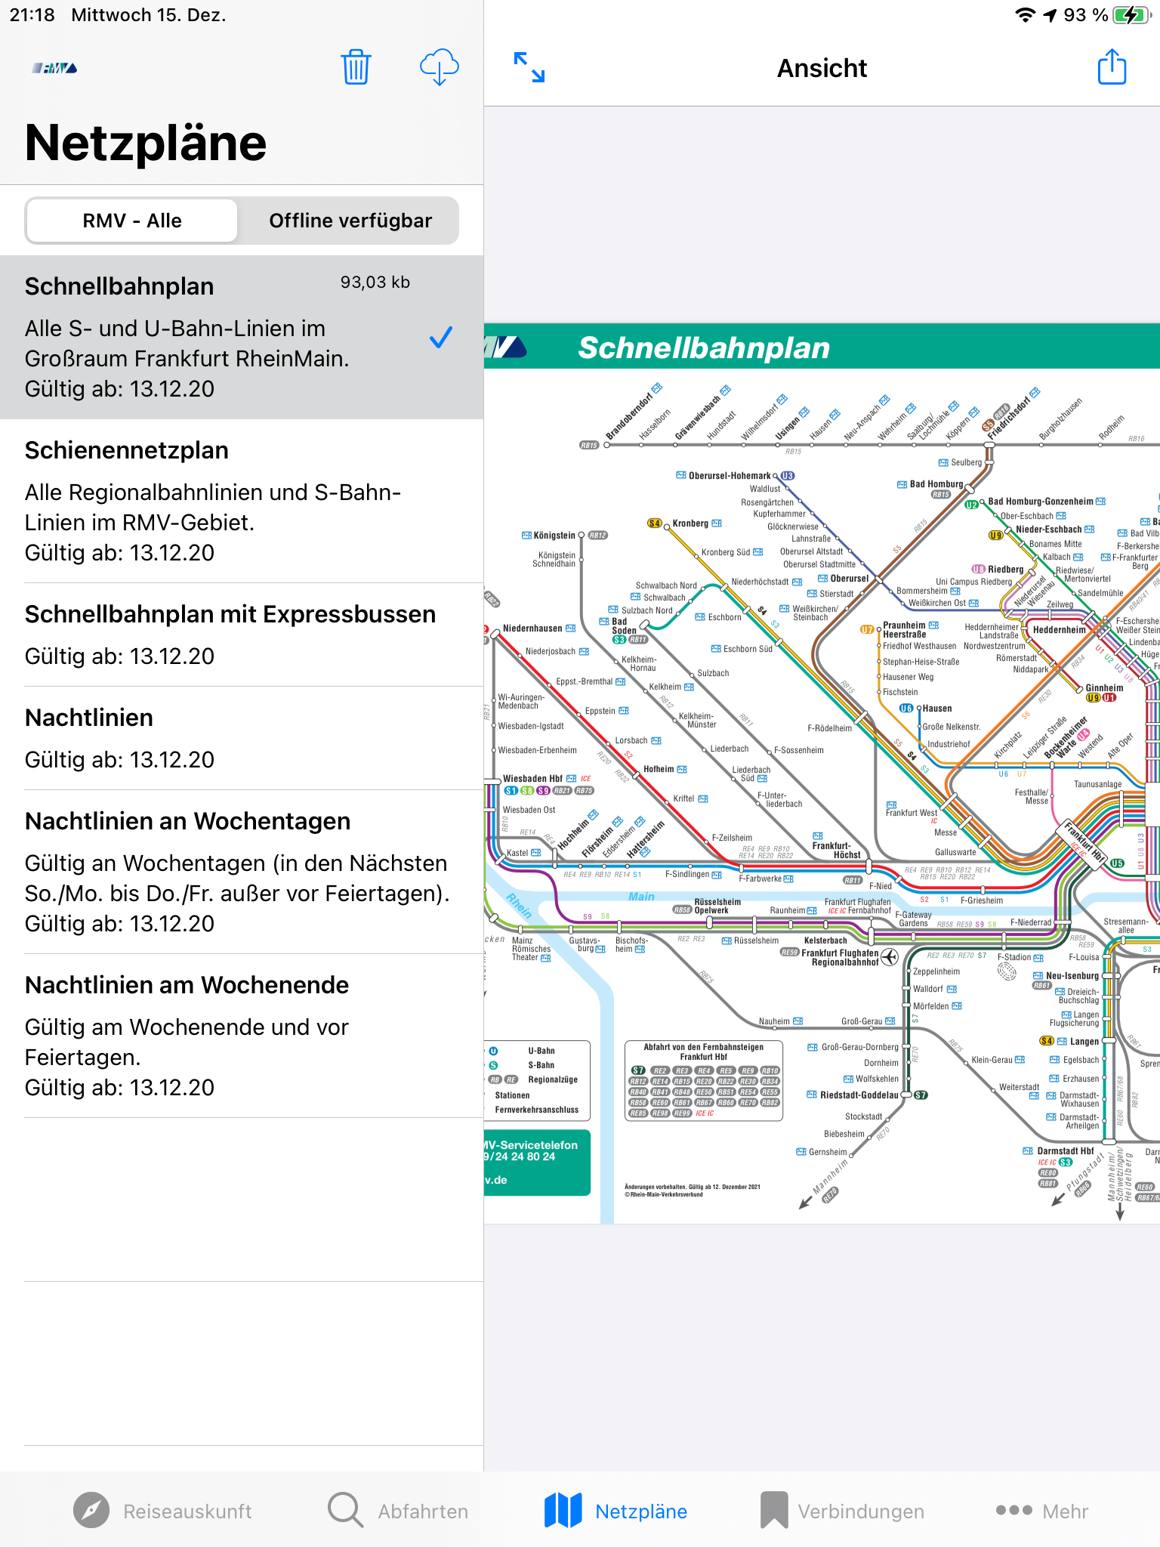Tap the blue checkmark on Schnellbahnplan

(440, 337)
